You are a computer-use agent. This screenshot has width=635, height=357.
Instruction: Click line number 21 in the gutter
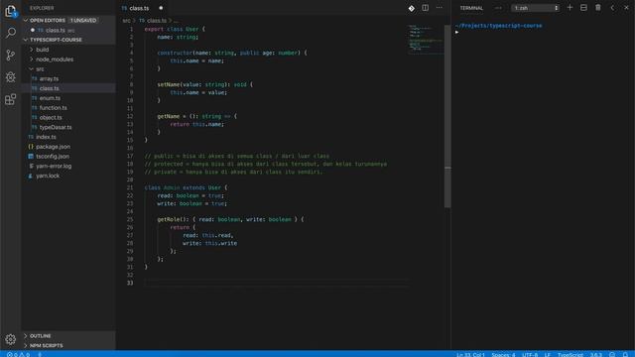130,187
